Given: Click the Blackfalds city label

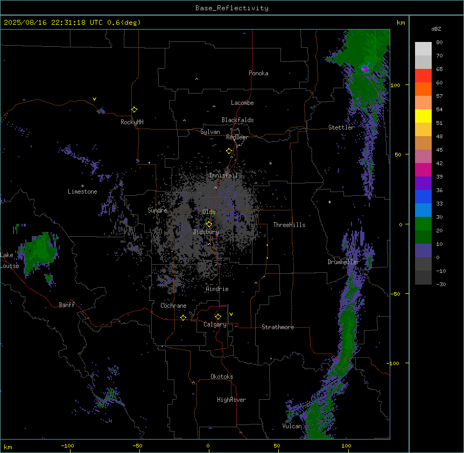Looking at the screenshot, I should point(237,120).
